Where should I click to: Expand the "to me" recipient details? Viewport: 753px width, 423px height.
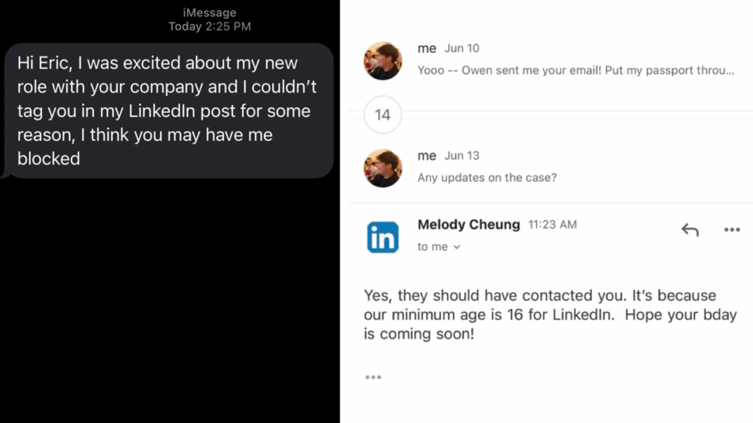pos(439,247)
